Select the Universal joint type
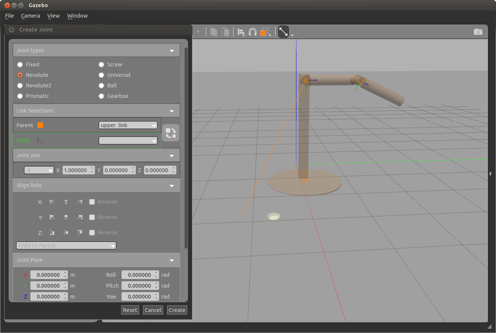This screenshot has height=333, width=496. pos(101,75)
